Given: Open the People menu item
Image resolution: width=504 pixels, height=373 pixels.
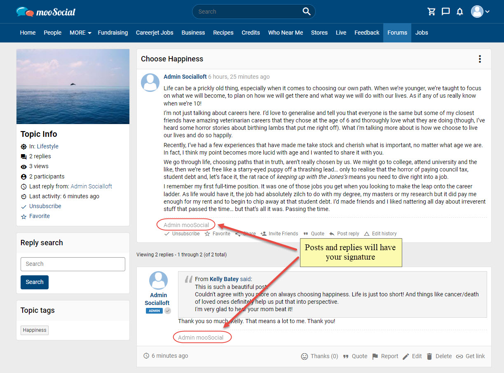Looking at the screenshot, I should point(53,33).
